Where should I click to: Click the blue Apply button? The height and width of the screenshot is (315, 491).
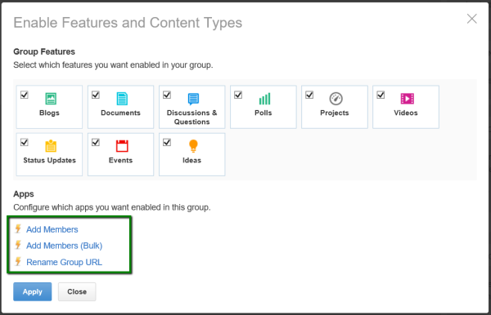[32, 291]
